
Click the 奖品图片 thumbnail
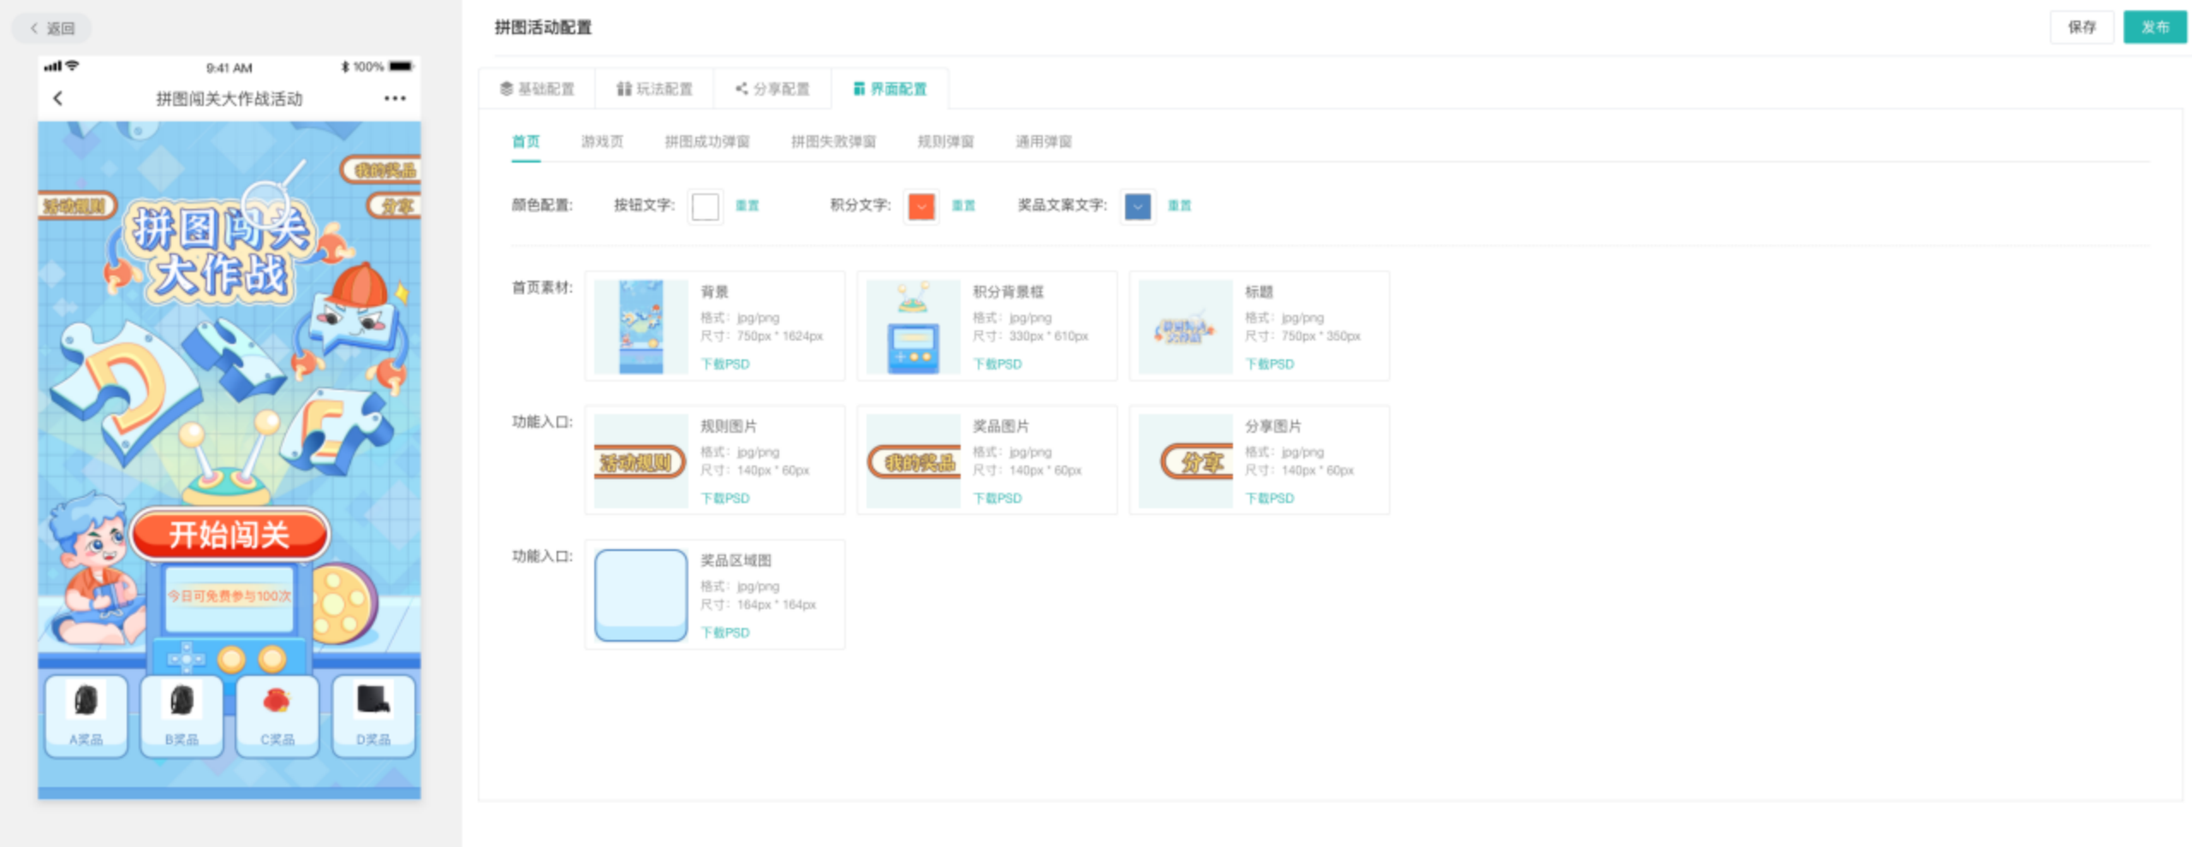coord(914,461)
